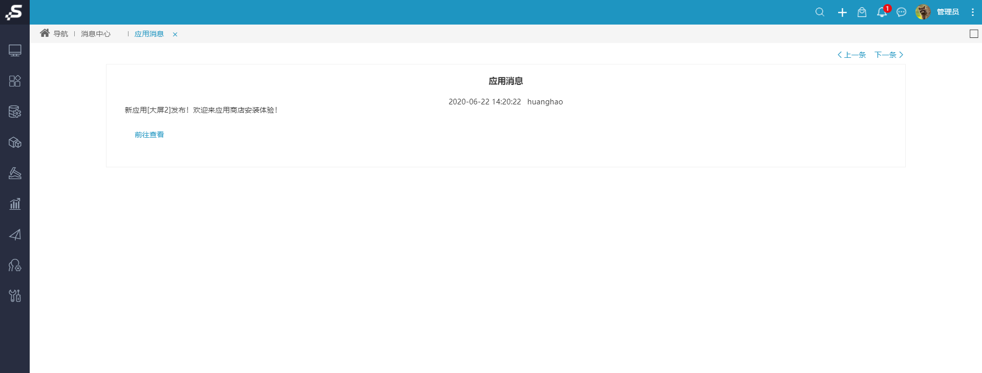Switch to 消息中心 tab
This screenshot has width=982, height=373.
pyautogui.click(x=96, y=34)
